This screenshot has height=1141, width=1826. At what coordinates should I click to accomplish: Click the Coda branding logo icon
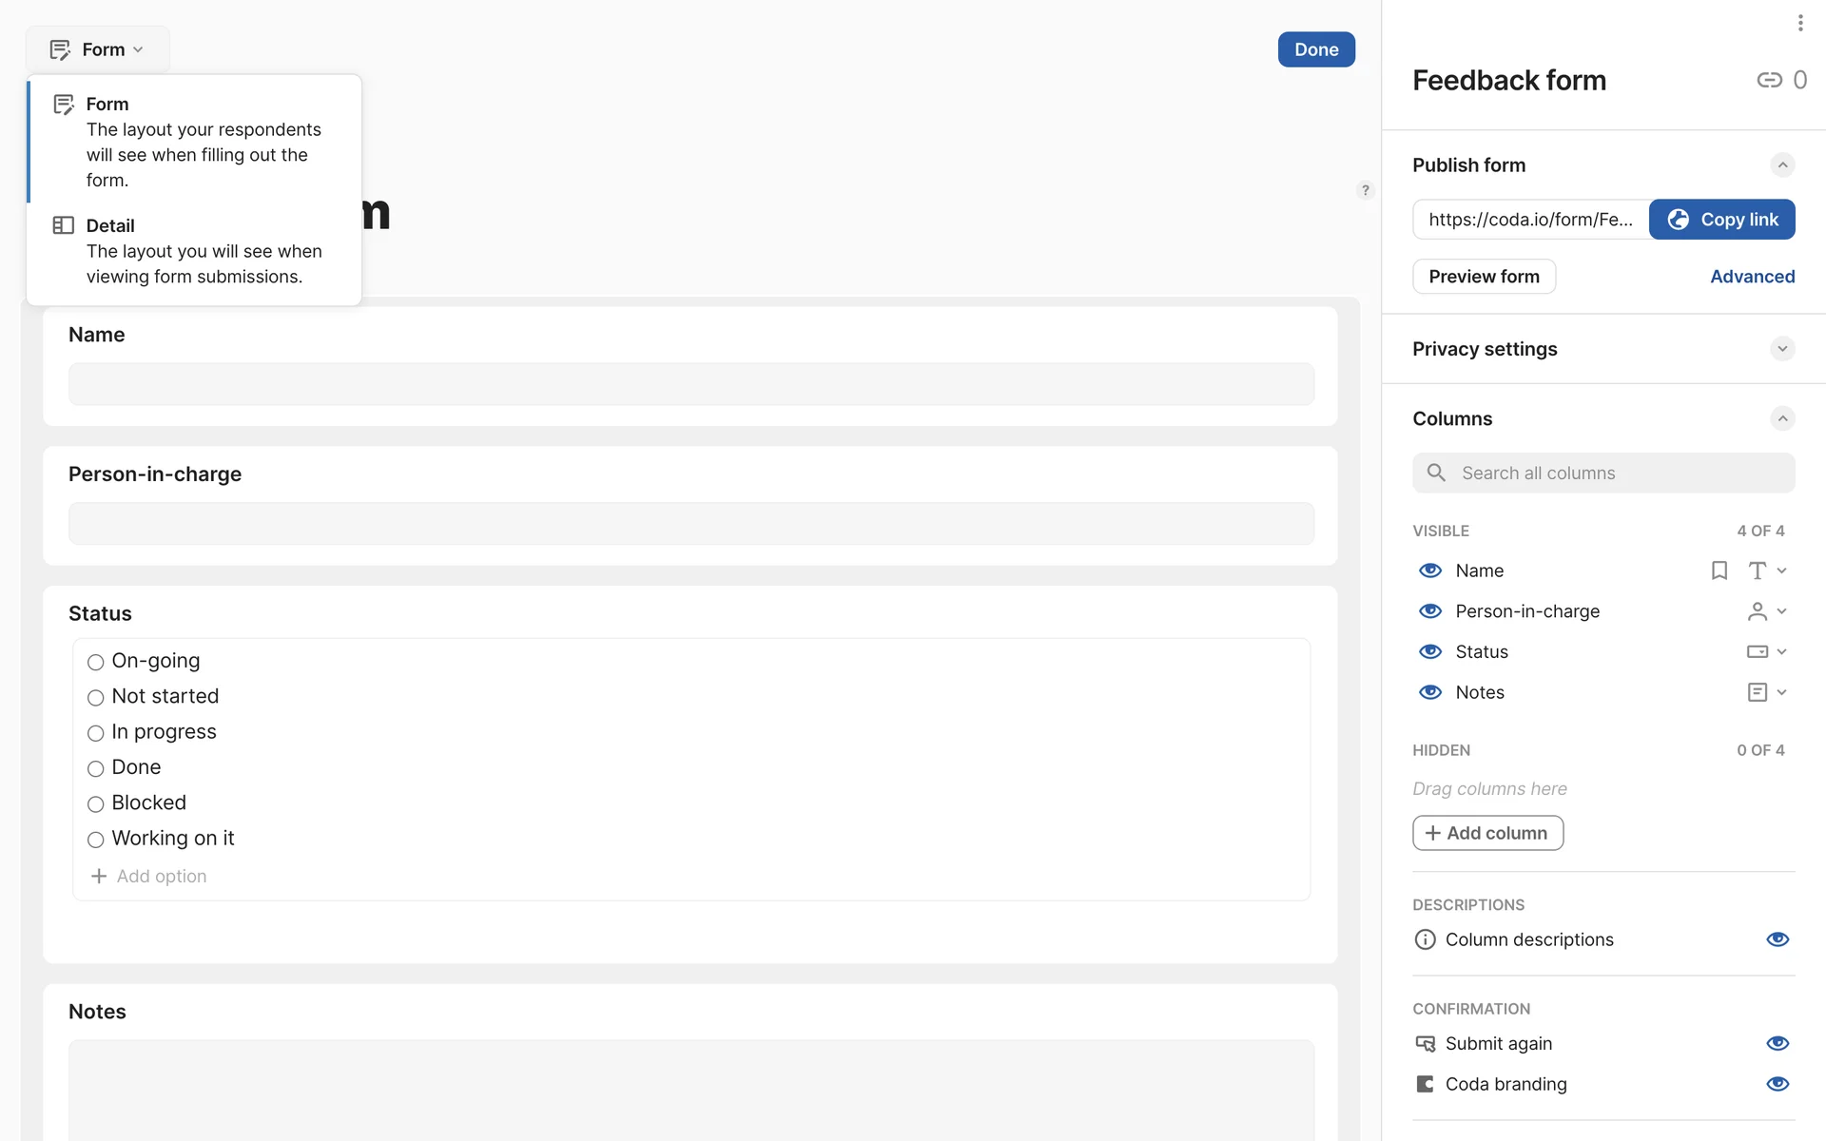pyautogui.click(x=1425, y=1084)
